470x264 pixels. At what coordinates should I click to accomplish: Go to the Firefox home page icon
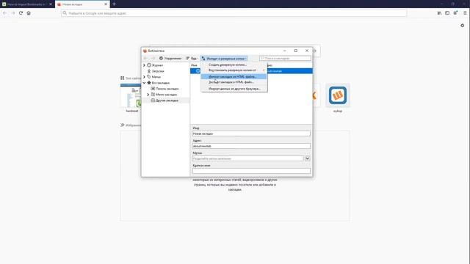point(29,13)
